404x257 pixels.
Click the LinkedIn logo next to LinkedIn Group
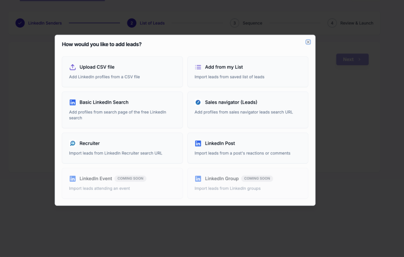[x=198, y=179]
